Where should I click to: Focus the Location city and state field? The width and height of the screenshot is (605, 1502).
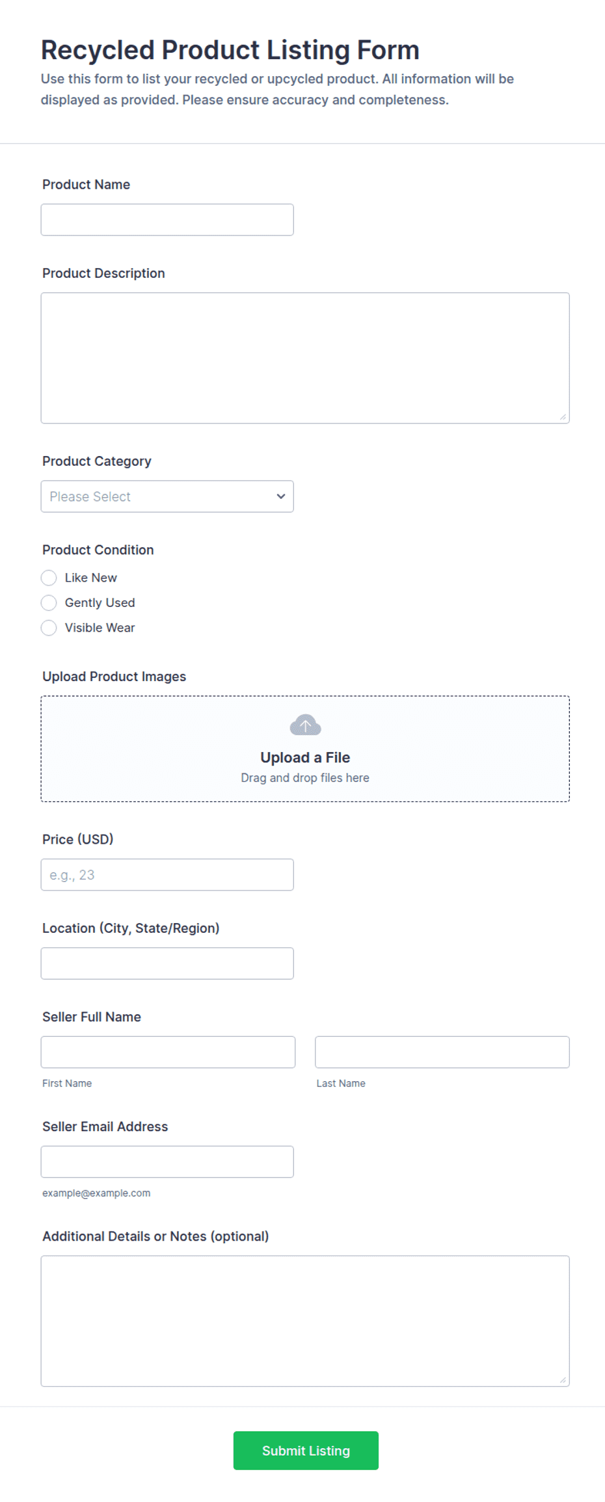167,963
